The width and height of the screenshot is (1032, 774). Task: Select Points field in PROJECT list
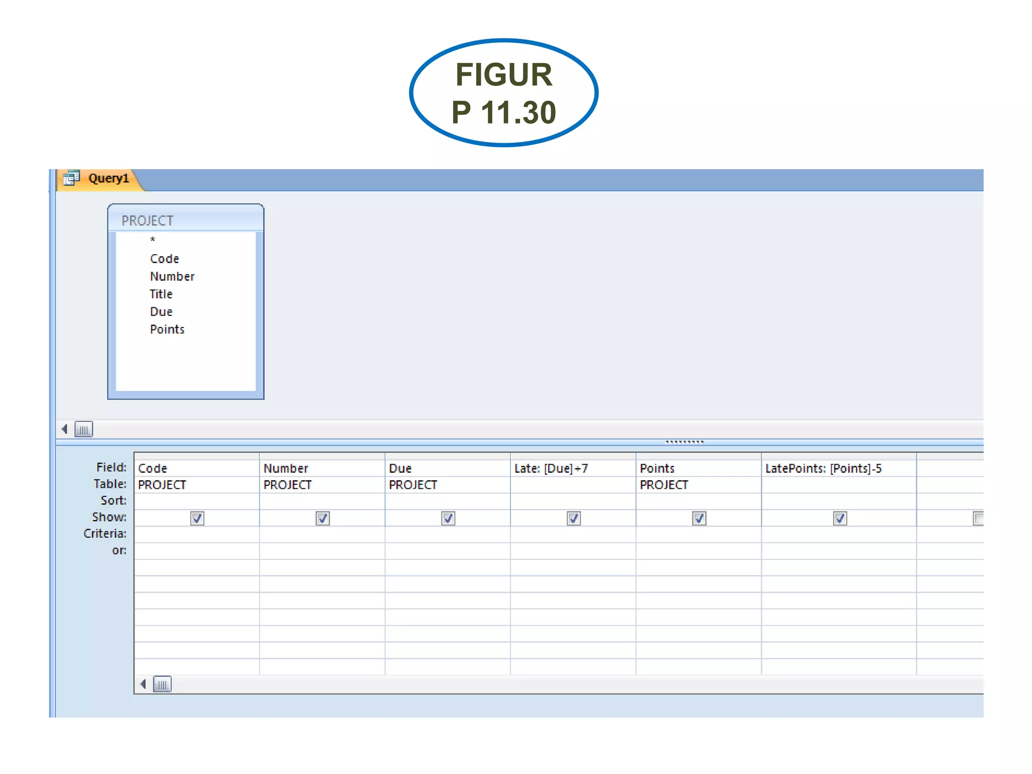(167, 329)
